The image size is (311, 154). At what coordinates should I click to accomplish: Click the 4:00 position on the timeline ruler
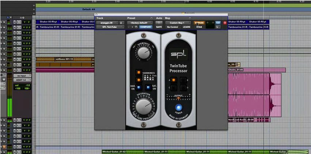210,1
